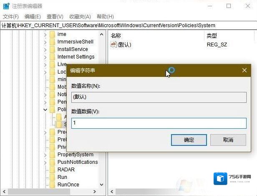The height and width of the screenshot is (196, 257).
Task: Select the PropertySystem folder icon
Action: pos(52,155)
